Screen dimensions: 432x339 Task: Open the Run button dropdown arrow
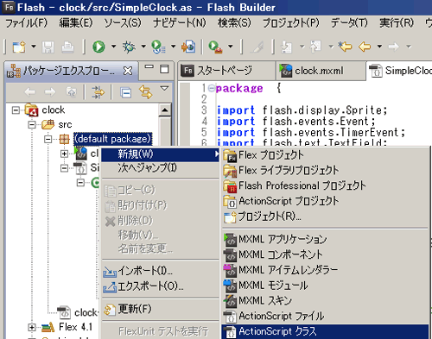pyautogui.click(x=113, y=47)
